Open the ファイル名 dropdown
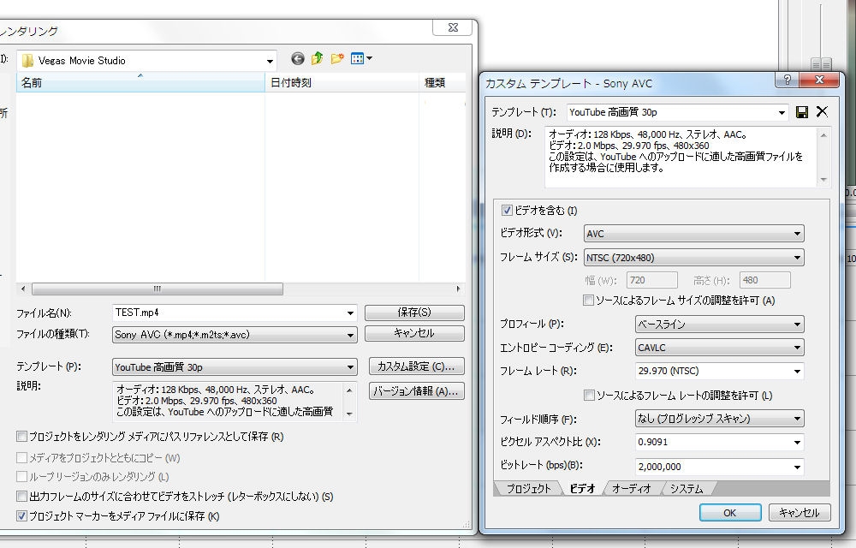856x548 pixels. (x=350, y=313)
